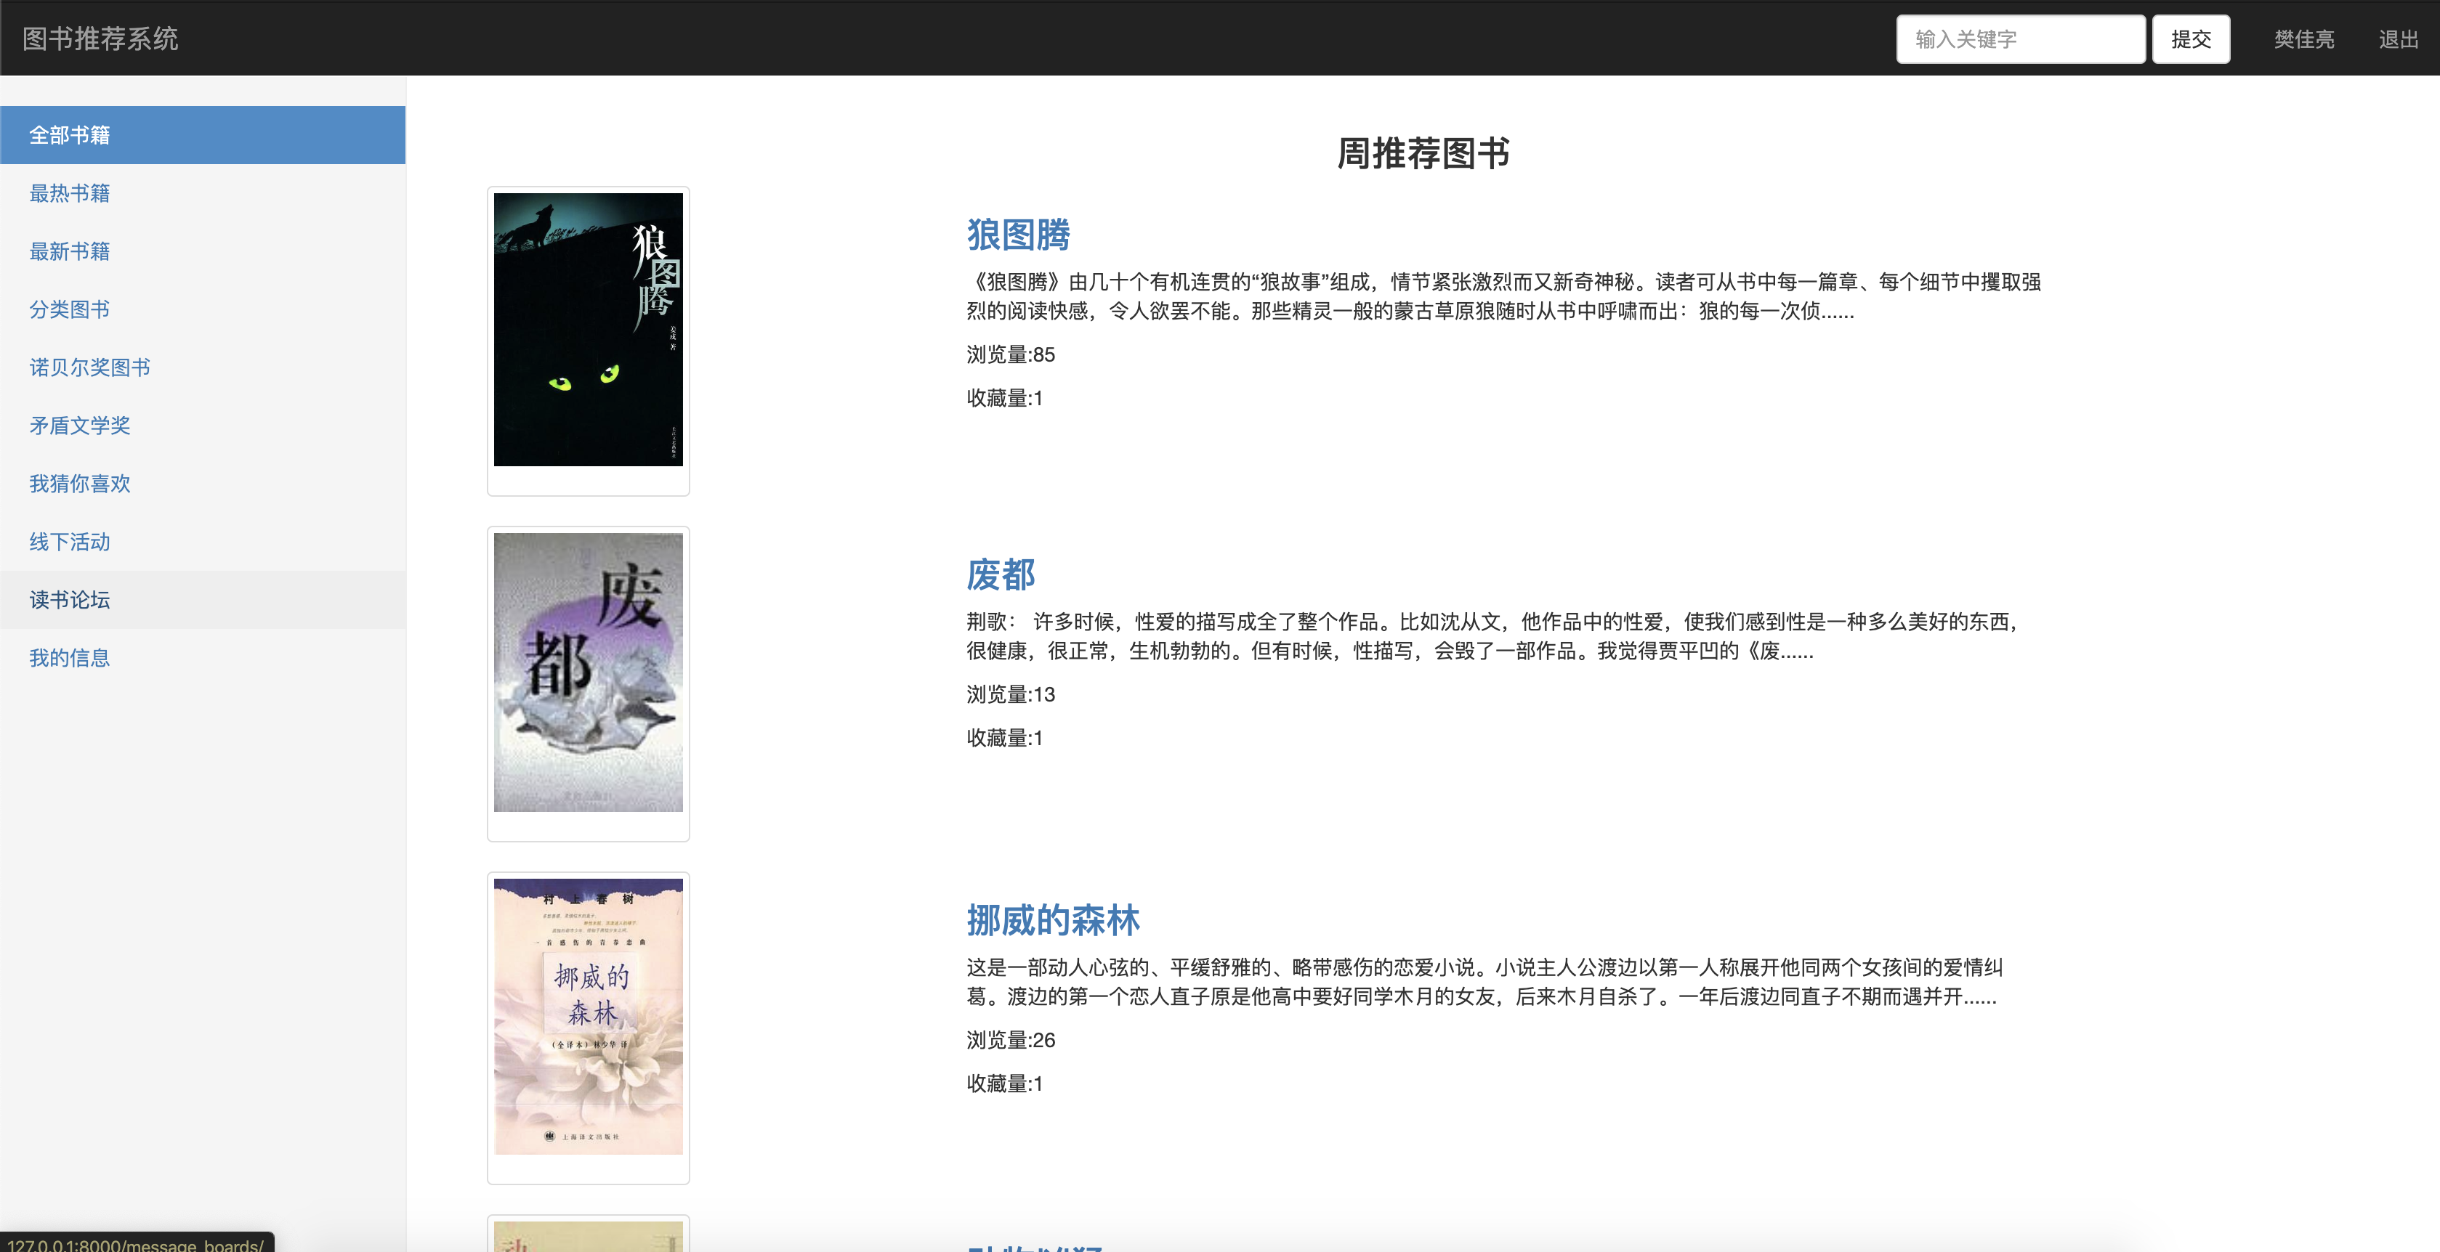
Task: Open 我猜你喜欢 recommendations
Action: pos(80,484)
